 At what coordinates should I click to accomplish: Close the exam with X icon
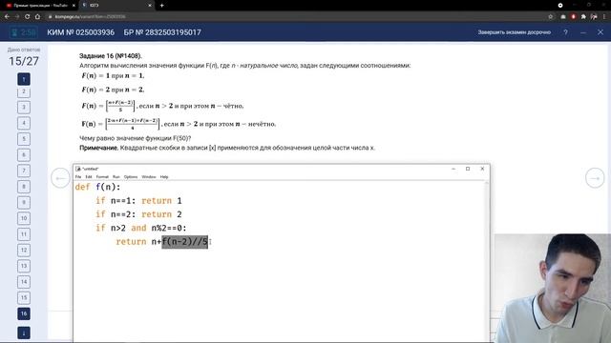(x=600, y=32)
